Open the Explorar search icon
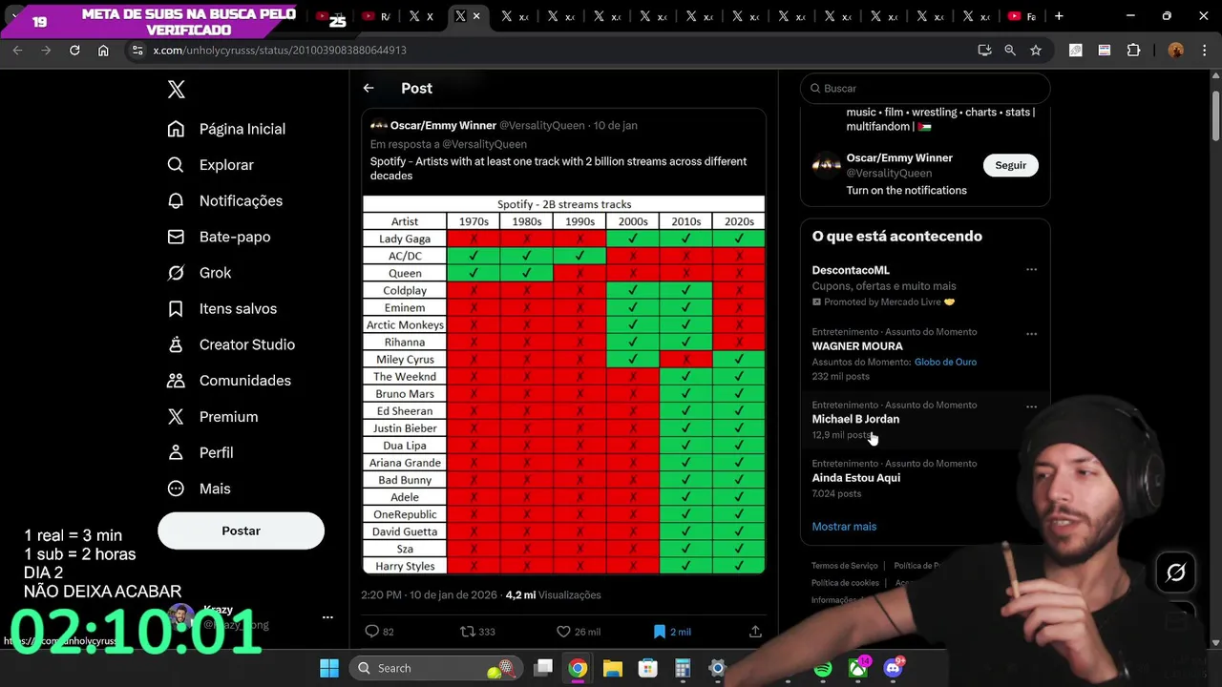The height and width of the screenshot is (687, 1222). pyautogui.click(x=176, y=165)
